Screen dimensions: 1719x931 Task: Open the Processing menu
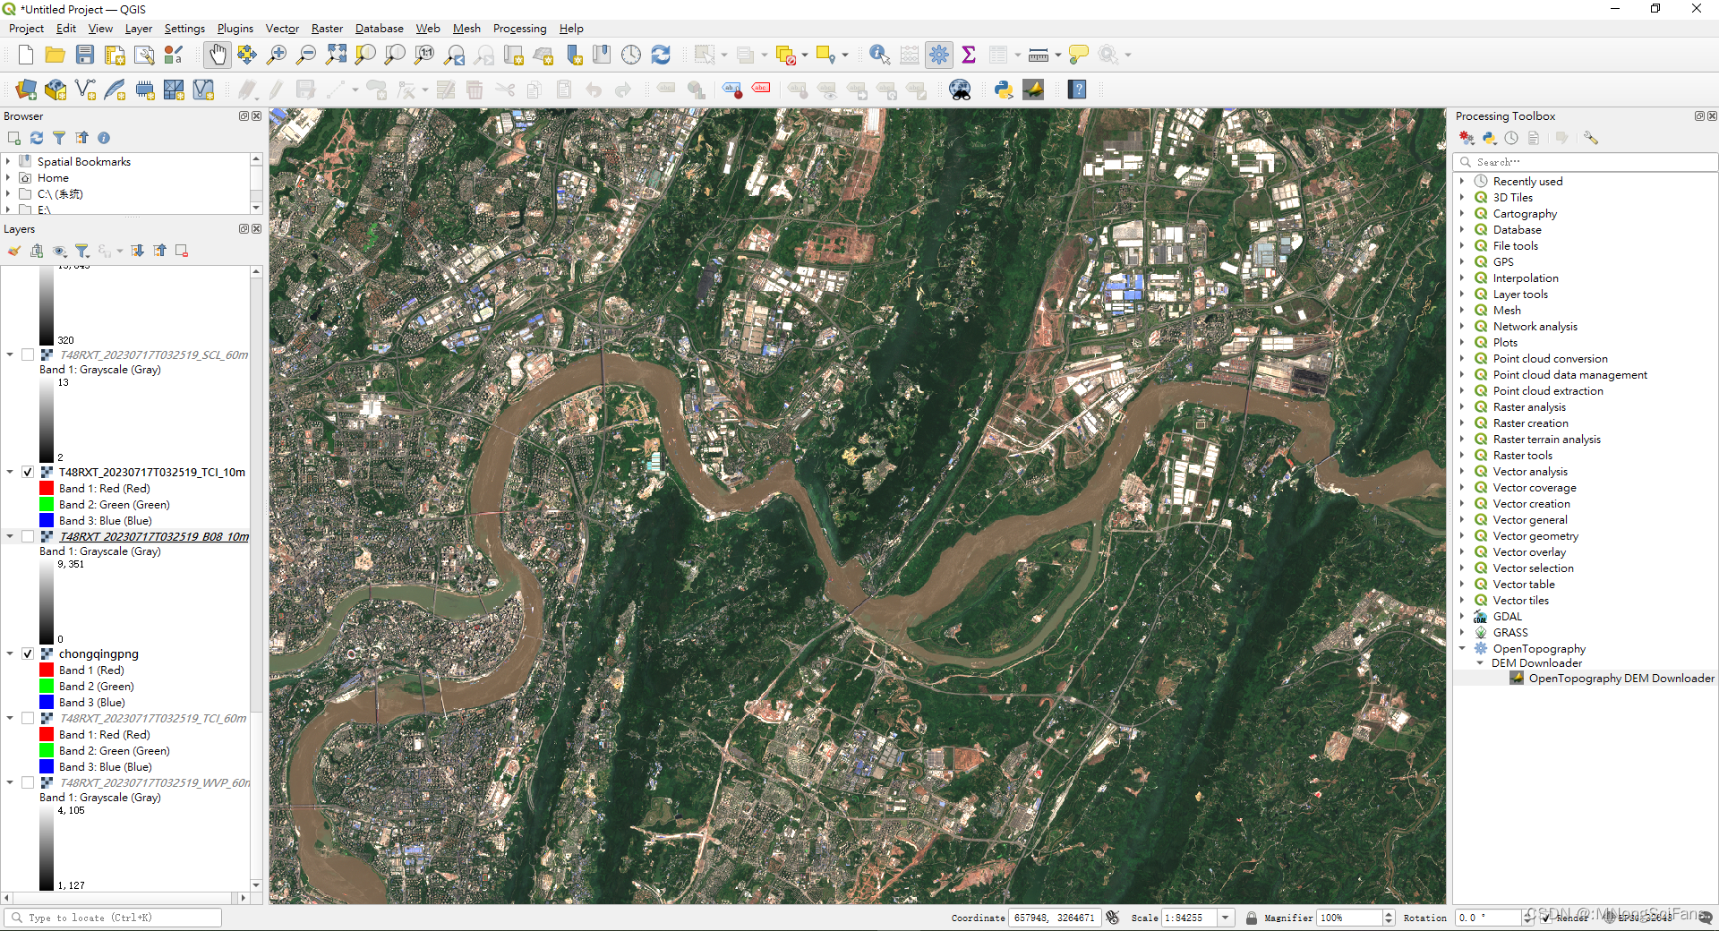coord(519,28)
